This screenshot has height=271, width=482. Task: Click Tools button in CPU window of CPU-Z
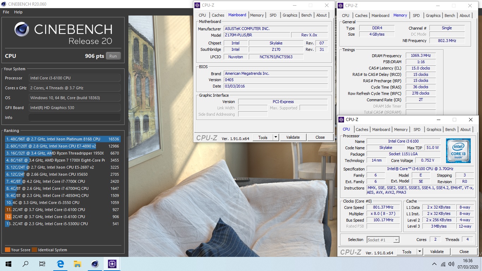click(407, 252)
